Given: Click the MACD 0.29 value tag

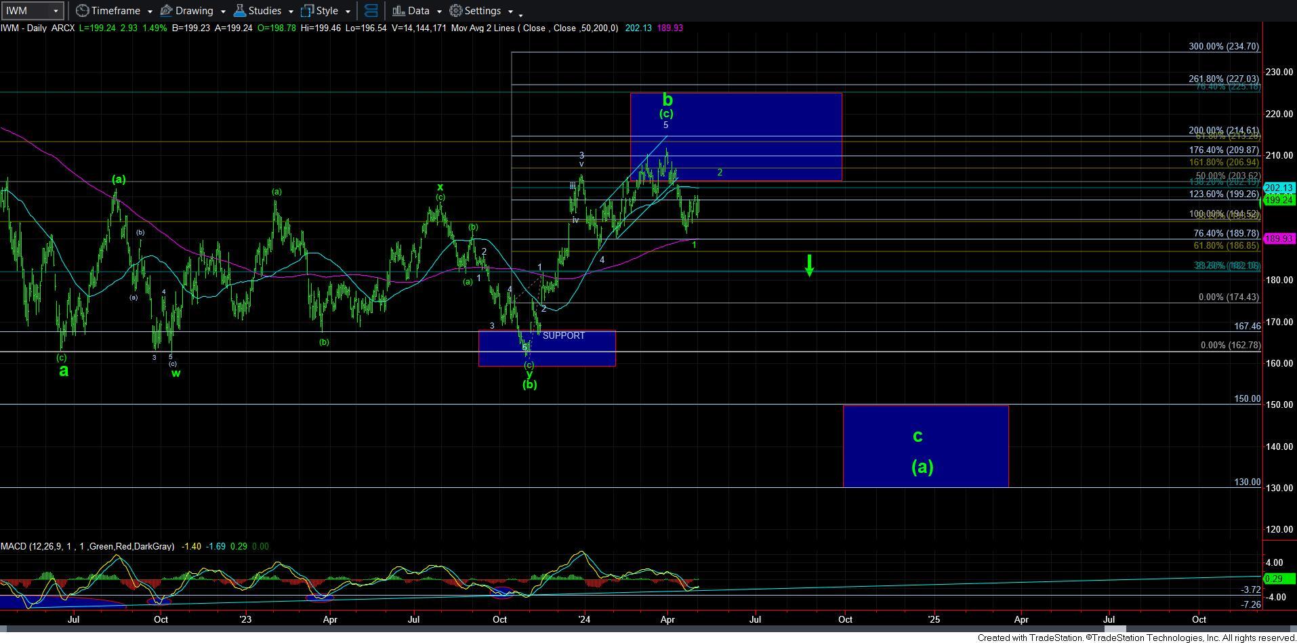Looking at the screenshot, I should pos(1279,579).
